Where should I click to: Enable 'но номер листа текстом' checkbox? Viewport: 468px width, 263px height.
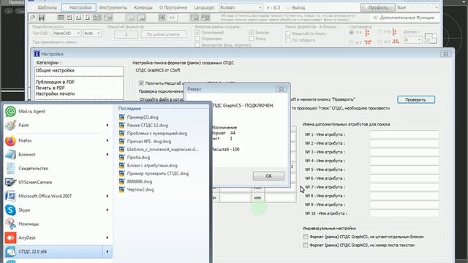coord(306,245)
